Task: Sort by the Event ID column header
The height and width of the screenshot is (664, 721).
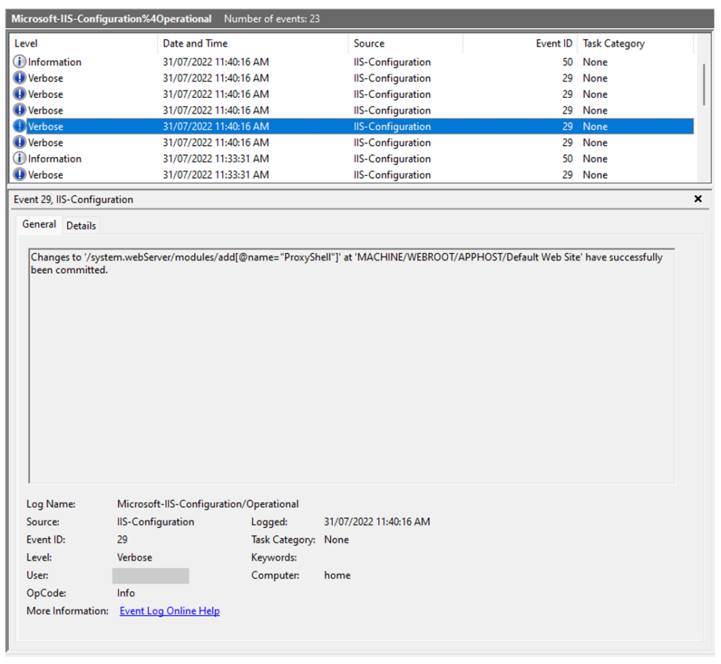Action: (x=553, y=43)
